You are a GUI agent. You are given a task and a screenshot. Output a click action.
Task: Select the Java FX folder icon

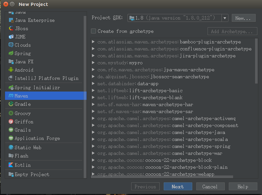11,62
